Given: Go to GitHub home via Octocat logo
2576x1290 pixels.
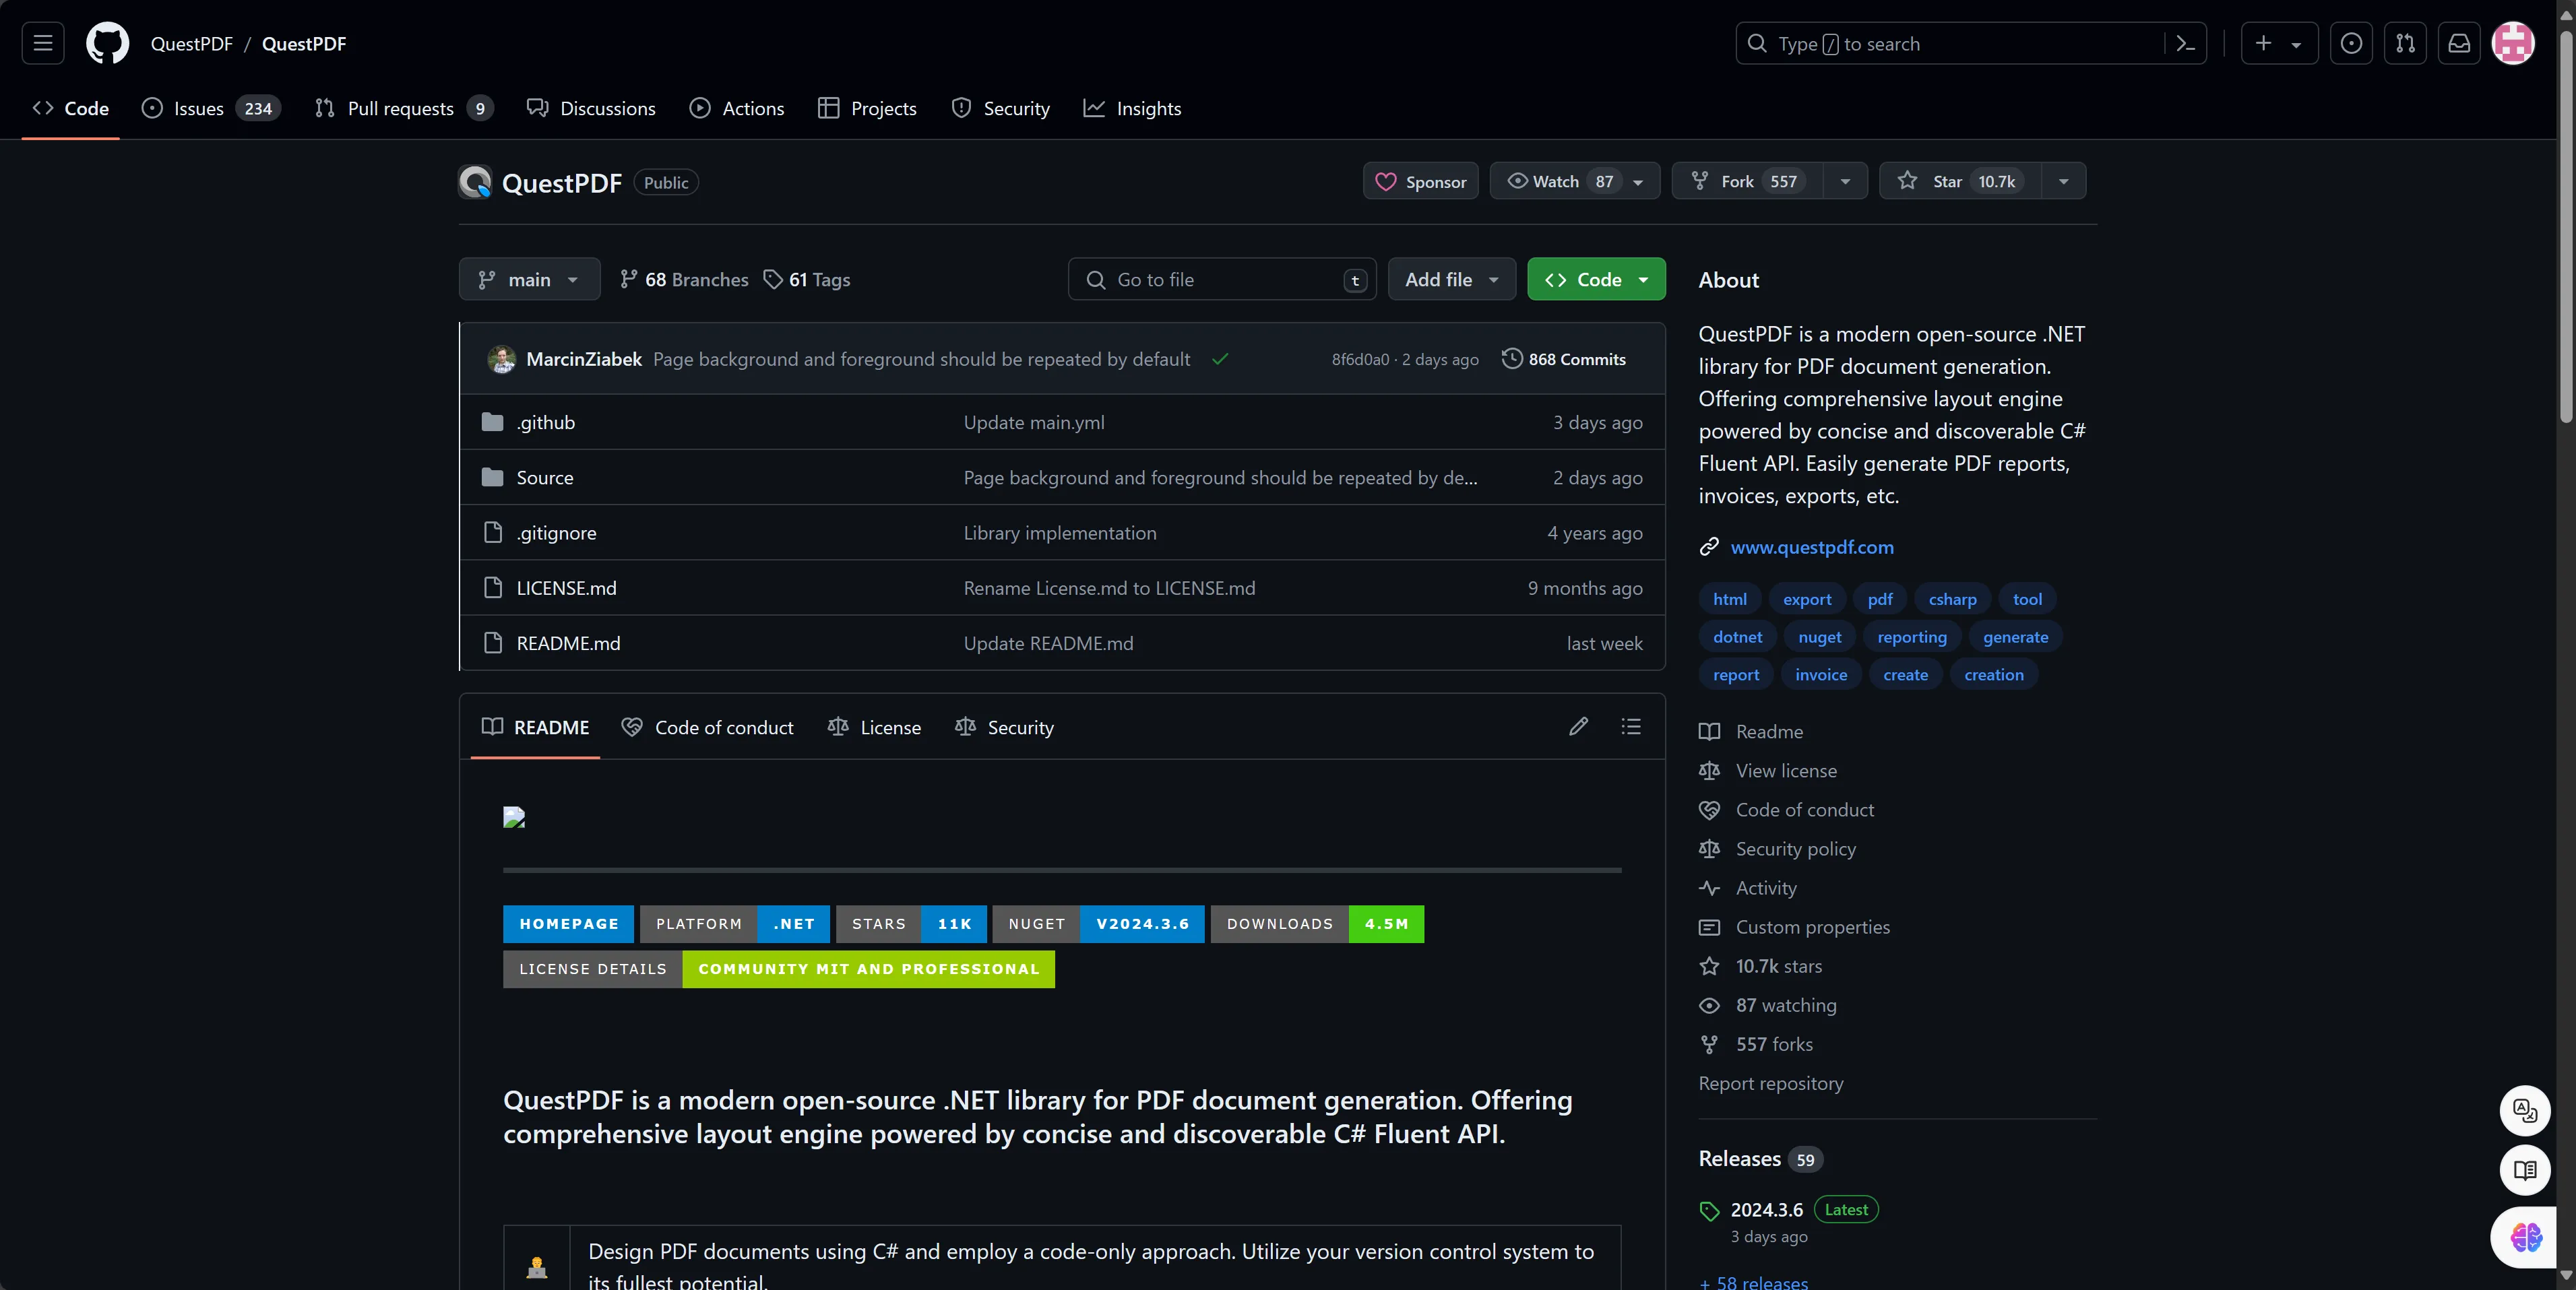Looking at the screenshot, I should click(x=108, y=43).
